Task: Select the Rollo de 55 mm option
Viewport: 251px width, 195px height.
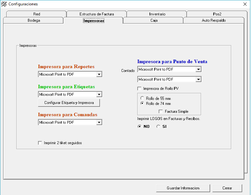Action: [x=142, y=98]
